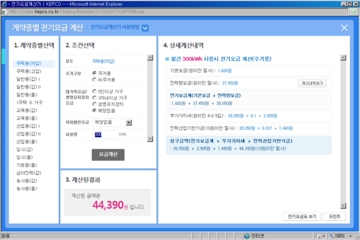Click the 44,390 calculated amount

tap(108, 205)
